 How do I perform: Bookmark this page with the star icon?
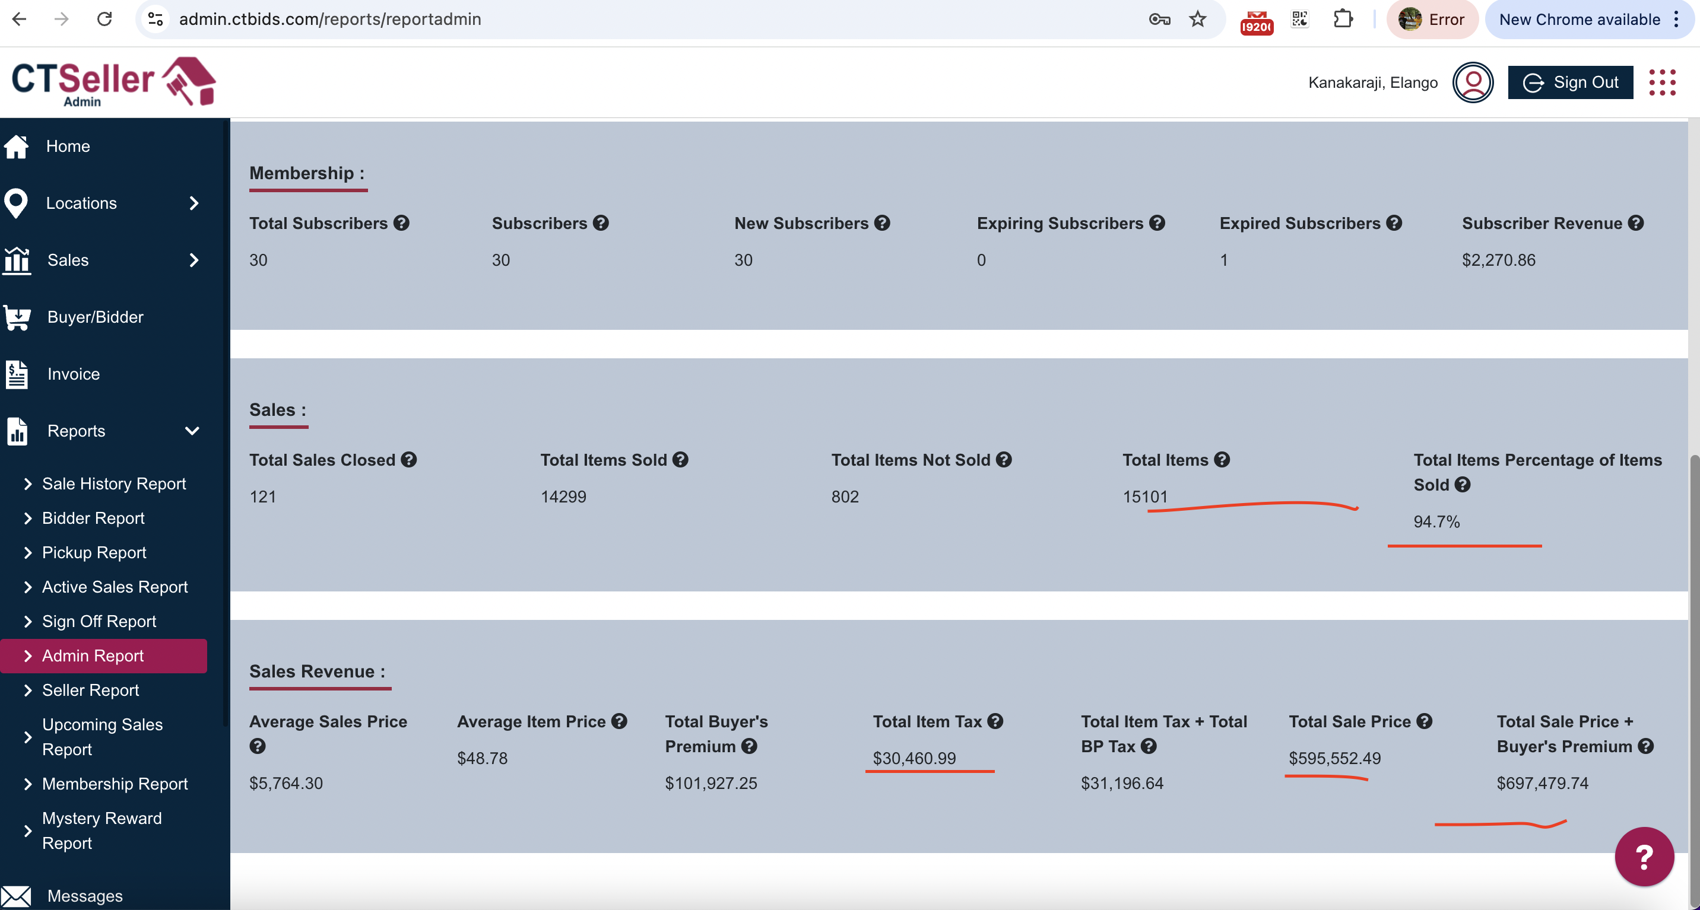1198,19
